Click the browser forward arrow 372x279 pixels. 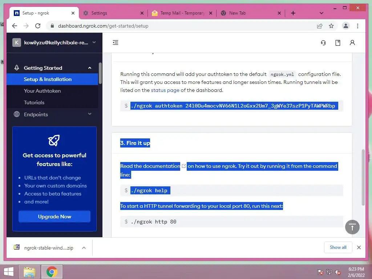pos(26,26)
